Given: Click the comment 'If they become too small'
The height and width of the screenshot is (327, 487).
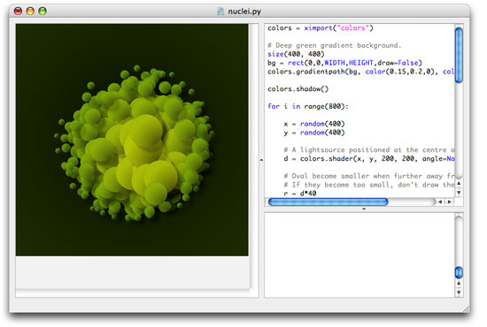Looking at the screenshot, I should pos(369,185).
